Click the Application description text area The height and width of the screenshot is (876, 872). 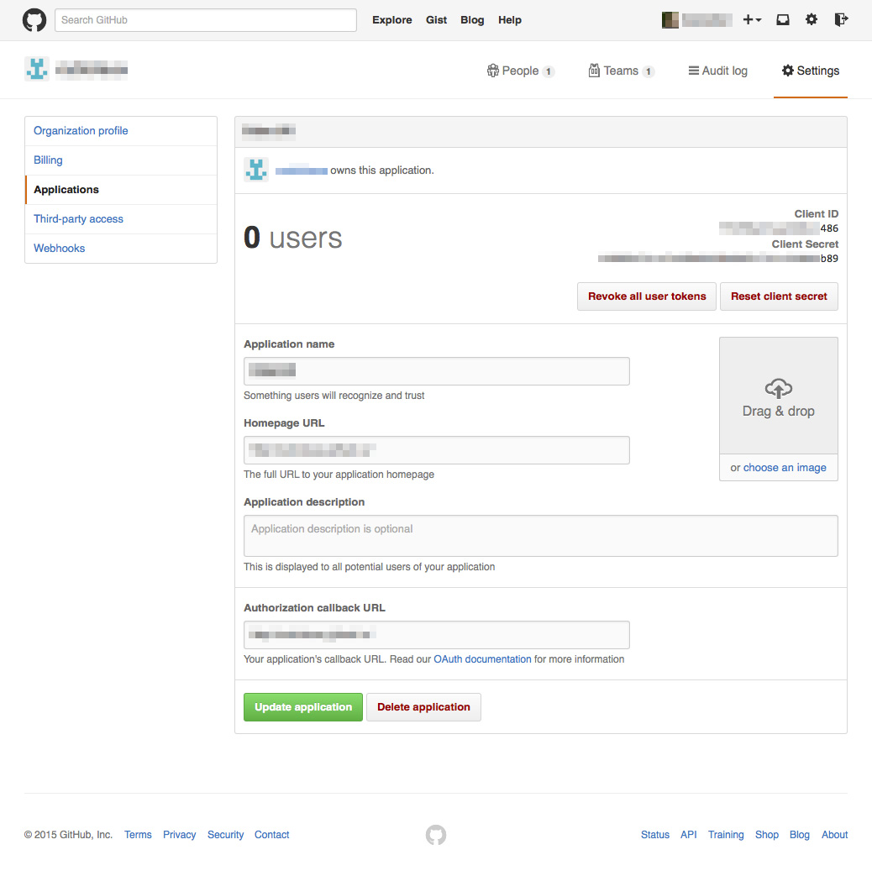(x=540, y=535)
